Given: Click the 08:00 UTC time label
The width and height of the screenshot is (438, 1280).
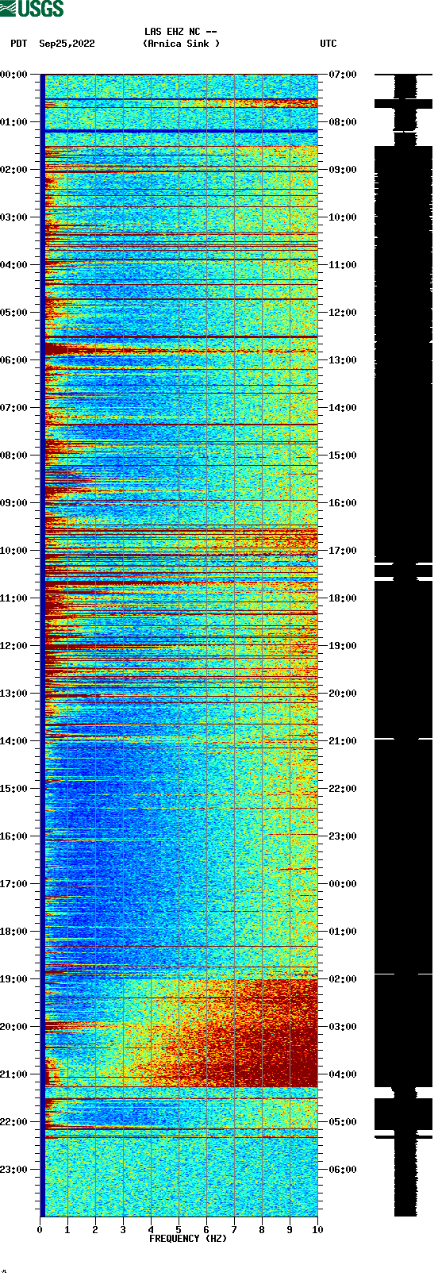Looking at the screenshot, I should (x=343, y=122).
